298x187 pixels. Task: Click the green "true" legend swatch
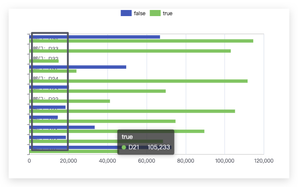[155, 13]
